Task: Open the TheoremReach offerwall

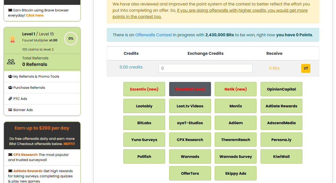Action: tap(235, 140)
